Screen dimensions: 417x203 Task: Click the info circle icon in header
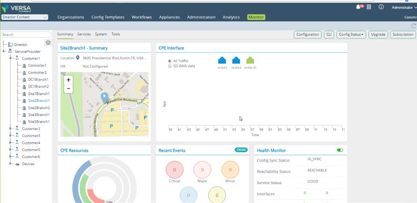pos(381,7)
